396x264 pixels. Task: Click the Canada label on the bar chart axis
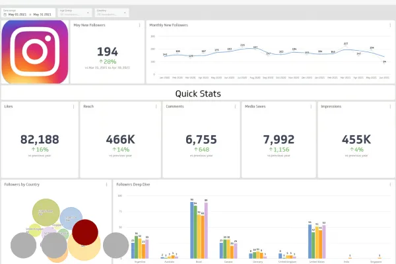click(x=228, y=262)
